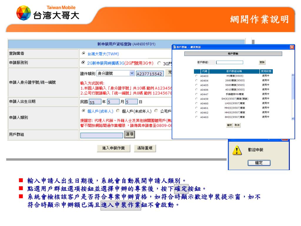Click the 申請人出生日期 row label

coord(22,102)
